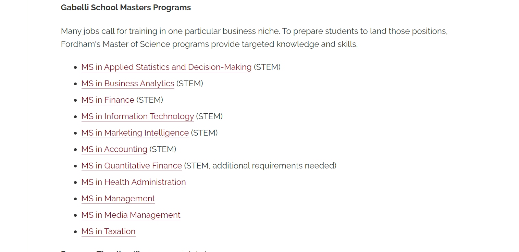The height and width of the screenshot is (252, 519).
Task: Open MS in Applied Statistics and Decision-Making link
Action: coord(166,67)
